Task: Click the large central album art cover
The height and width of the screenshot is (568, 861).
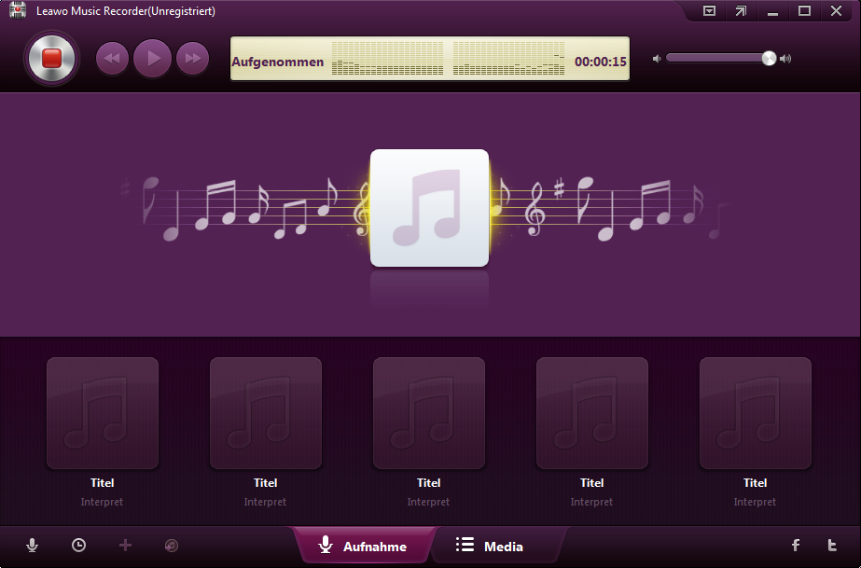Action: (x=429, y=208)
